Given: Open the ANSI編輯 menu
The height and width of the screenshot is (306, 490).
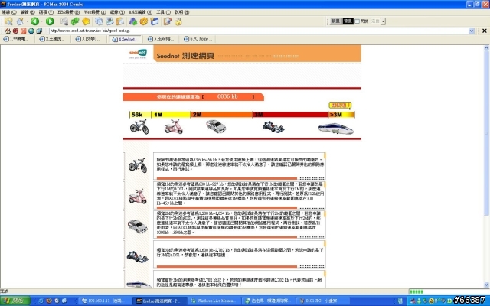Looking at the screenshot, I should pyautogui.click(x=140, y=12).
